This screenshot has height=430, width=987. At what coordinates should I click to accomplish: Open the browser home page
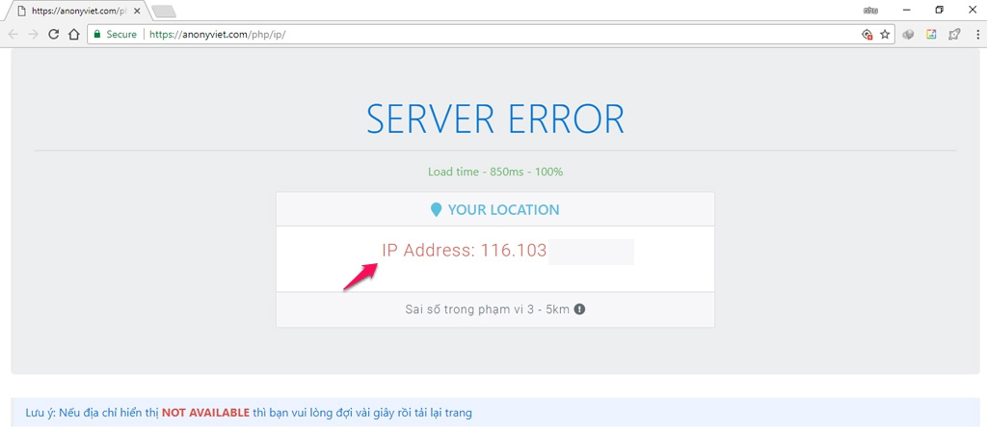(x=73, y=35)
